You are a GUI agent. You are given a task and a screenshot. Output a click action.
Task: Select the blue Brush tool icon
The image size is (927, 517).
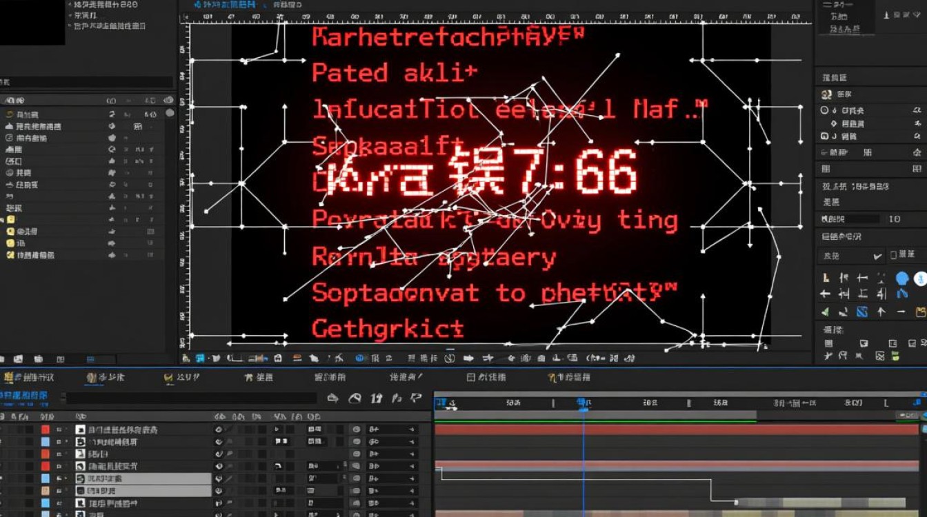[x=861, y=311]
